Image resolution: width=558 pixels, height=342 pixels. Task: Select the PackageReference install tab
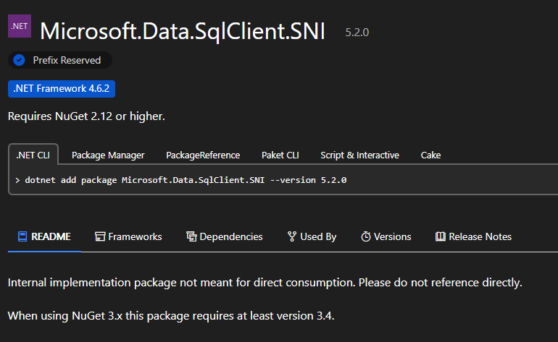pos(203,155)
